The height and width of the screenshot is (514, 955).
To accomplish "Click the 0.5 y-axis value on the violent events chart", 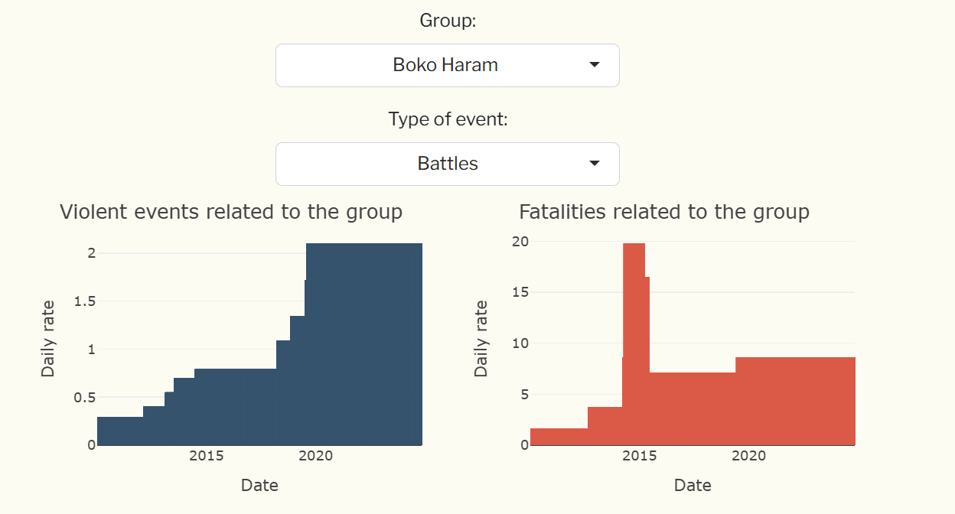I will (85, 398).
